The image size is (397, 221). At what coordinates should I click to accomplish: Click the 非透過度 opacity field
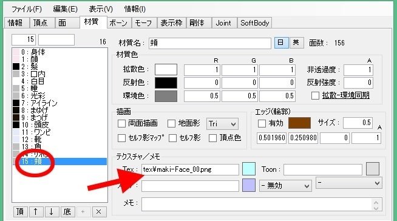click(x=358, y=70)
